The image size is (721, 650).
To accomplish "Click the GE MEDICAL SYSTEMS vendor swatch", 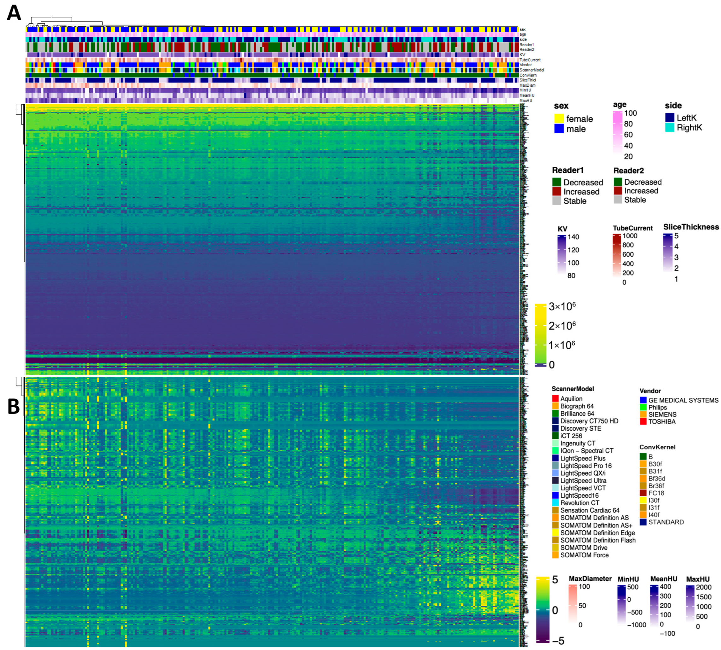I will (643, 400).
